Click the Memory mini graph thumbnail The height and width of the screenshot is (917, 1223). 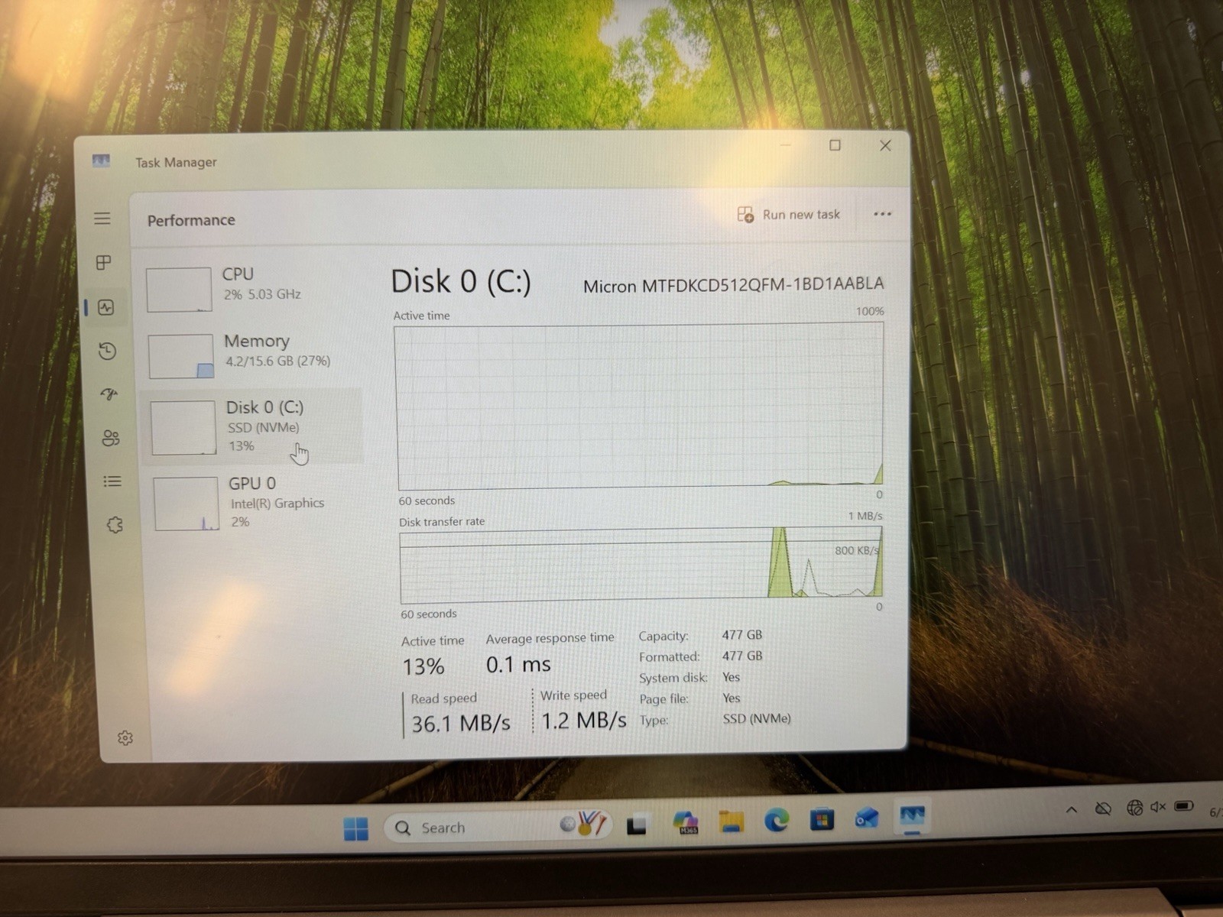tap(181, 356)
